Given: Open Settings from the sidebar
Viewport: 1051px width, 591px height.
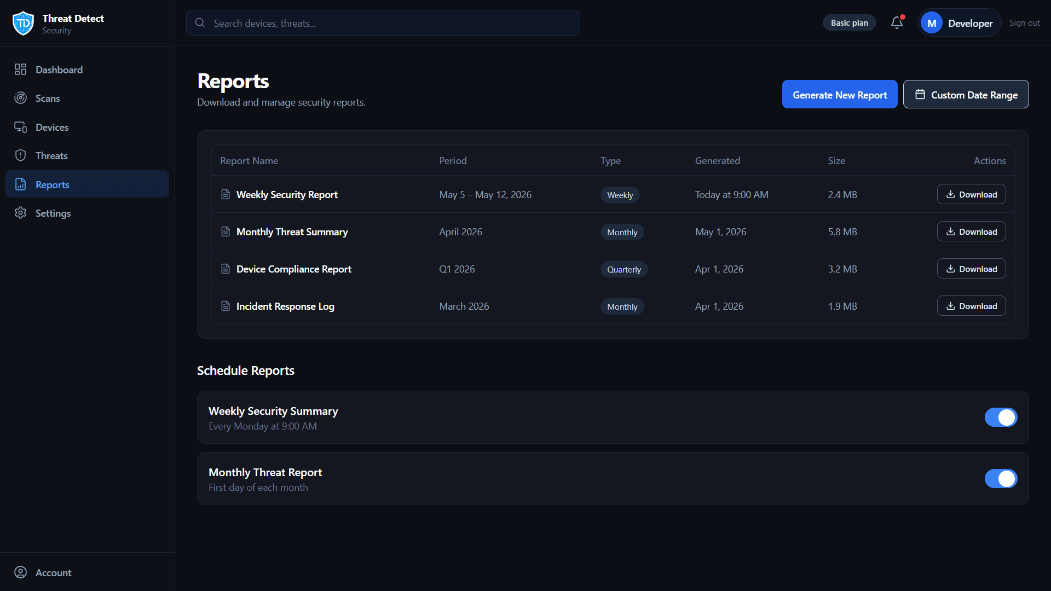Looking at the screenshot, I should [87, 213].
